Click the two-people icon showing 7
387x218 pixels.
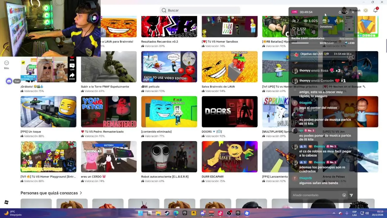(294, 21)
